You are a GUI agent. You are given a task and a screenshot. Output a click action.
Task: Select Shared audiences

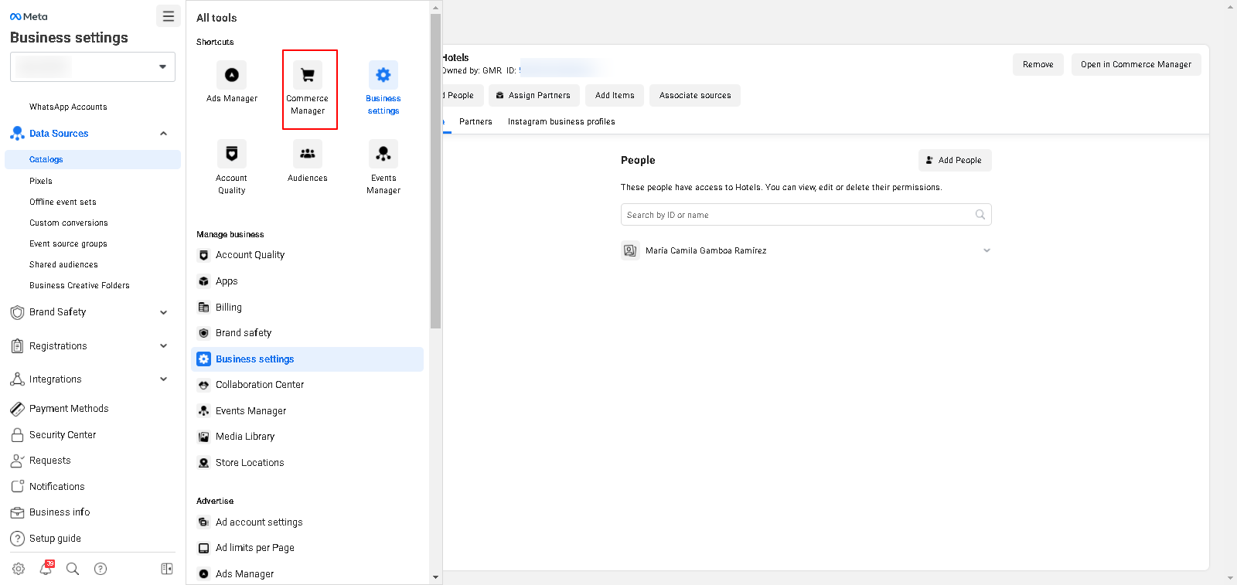(x=63, y=265)
